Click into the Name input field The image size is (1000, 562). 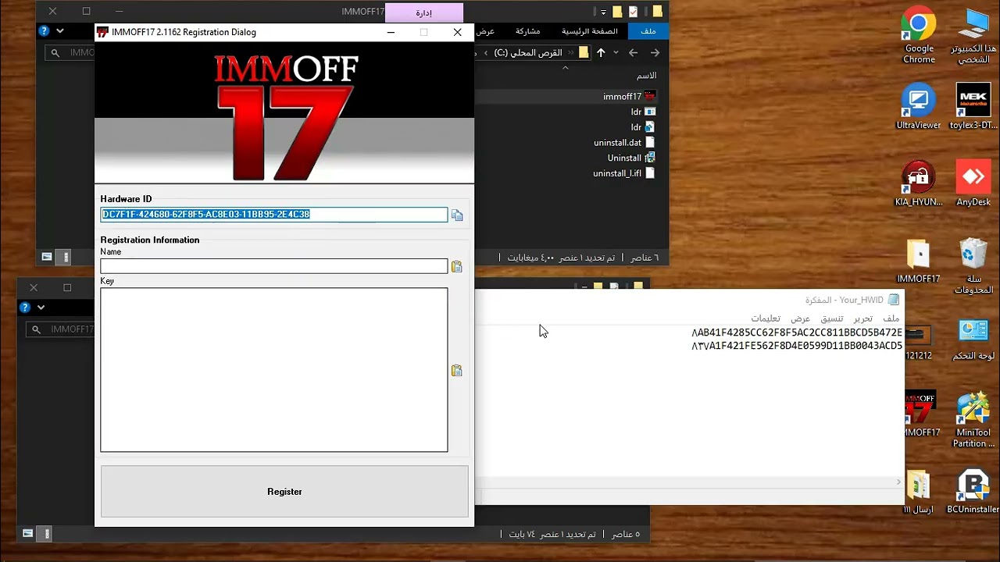(273, 266)
